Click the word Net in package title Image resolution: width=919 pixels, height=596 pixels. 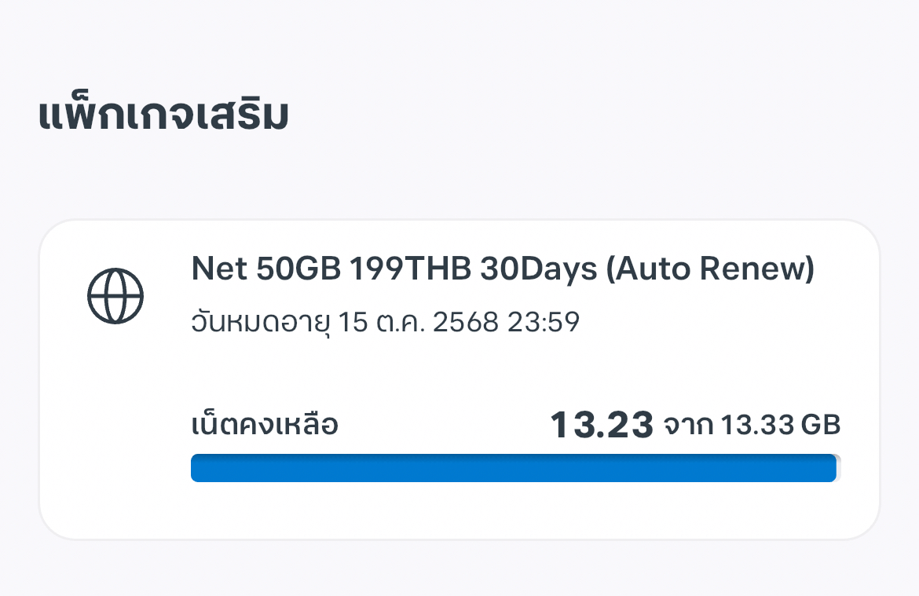tap(214, 270)
